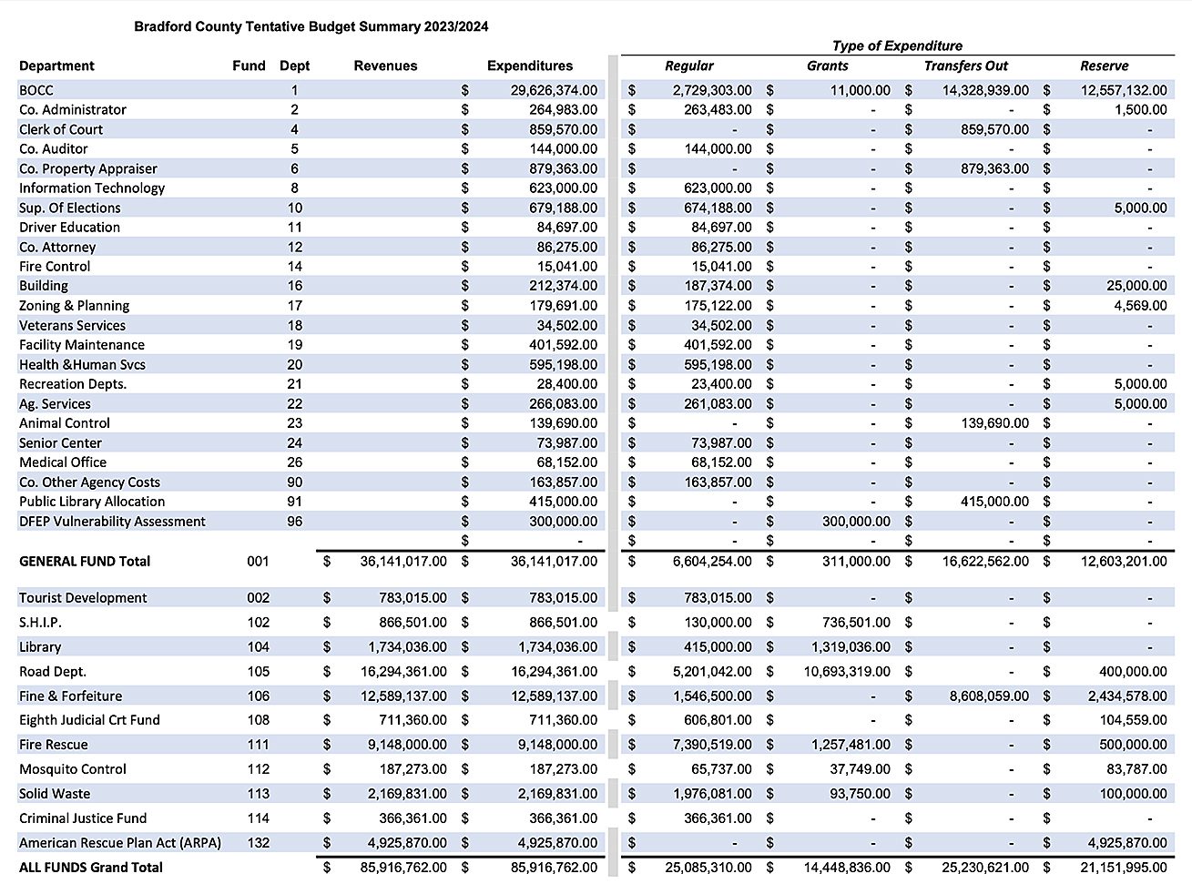Click the grand total reserve amount 21,151,995.00
The width and height of the screenshot is (1192, 894).
[1123, 868]
